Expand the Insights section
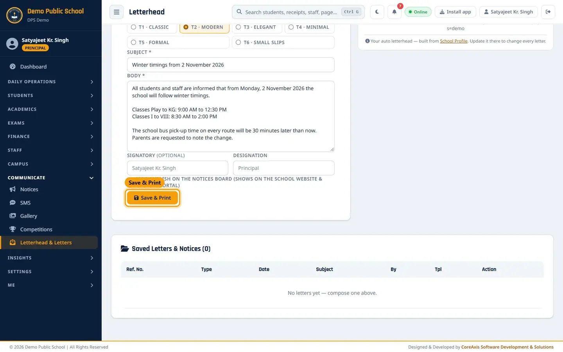 51,258
